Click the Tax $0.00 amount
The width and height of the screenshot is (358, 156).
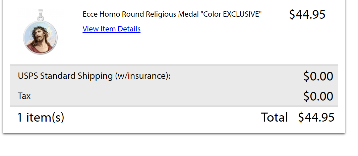318,96
